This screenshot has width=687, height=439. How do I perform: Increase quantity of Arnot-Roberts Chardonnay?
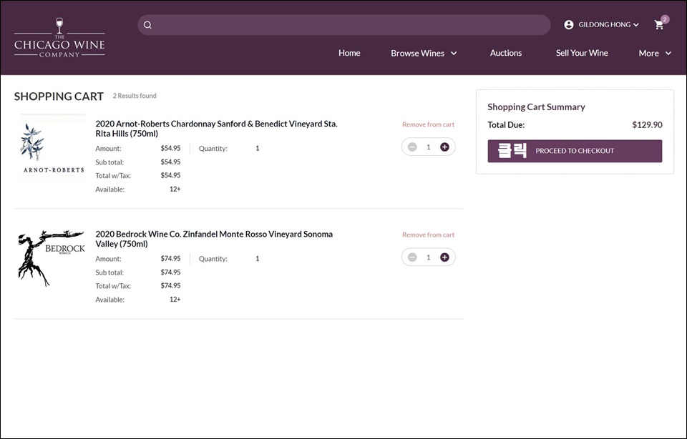pyautogui.click(x=444, y=147)
